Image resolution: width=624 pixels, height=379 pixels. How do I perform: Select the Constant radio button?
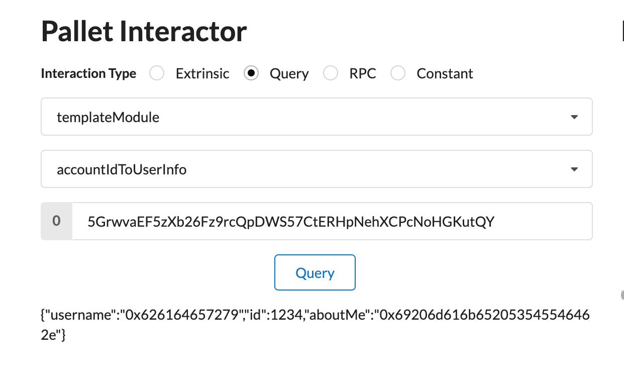tap(398, 73)
